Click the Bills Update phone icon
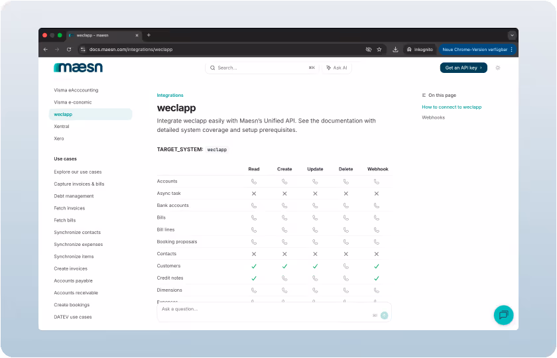This screenshot has height=358, width=557. [x=315, y=217]
